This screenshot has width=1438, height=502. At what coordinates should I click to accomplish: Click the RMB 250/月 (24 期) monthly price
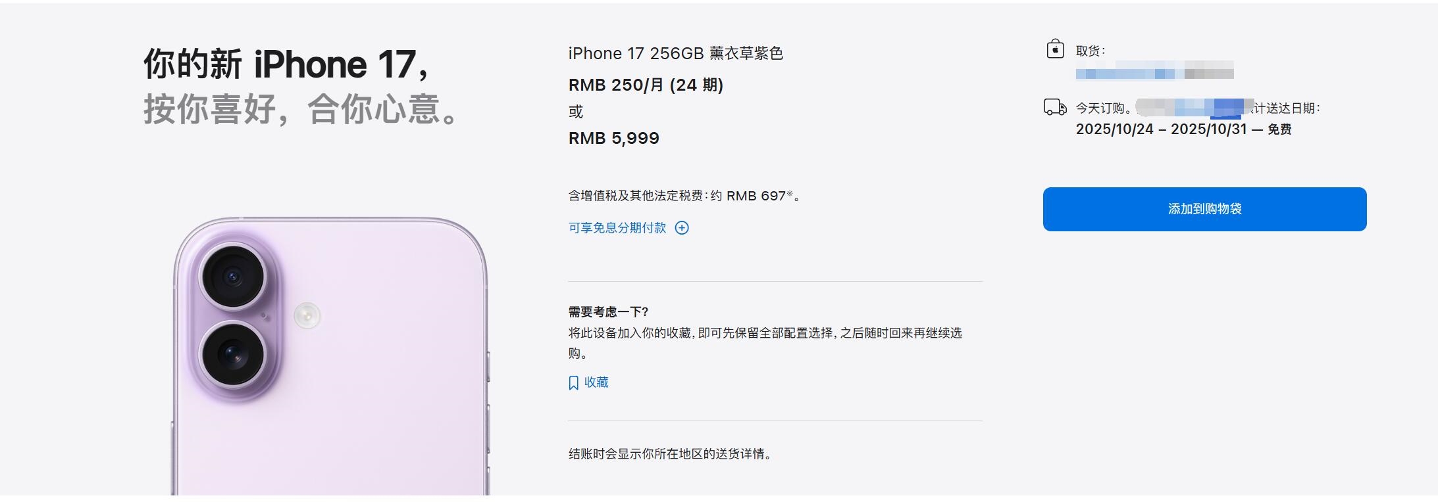(x=646, y=85)
